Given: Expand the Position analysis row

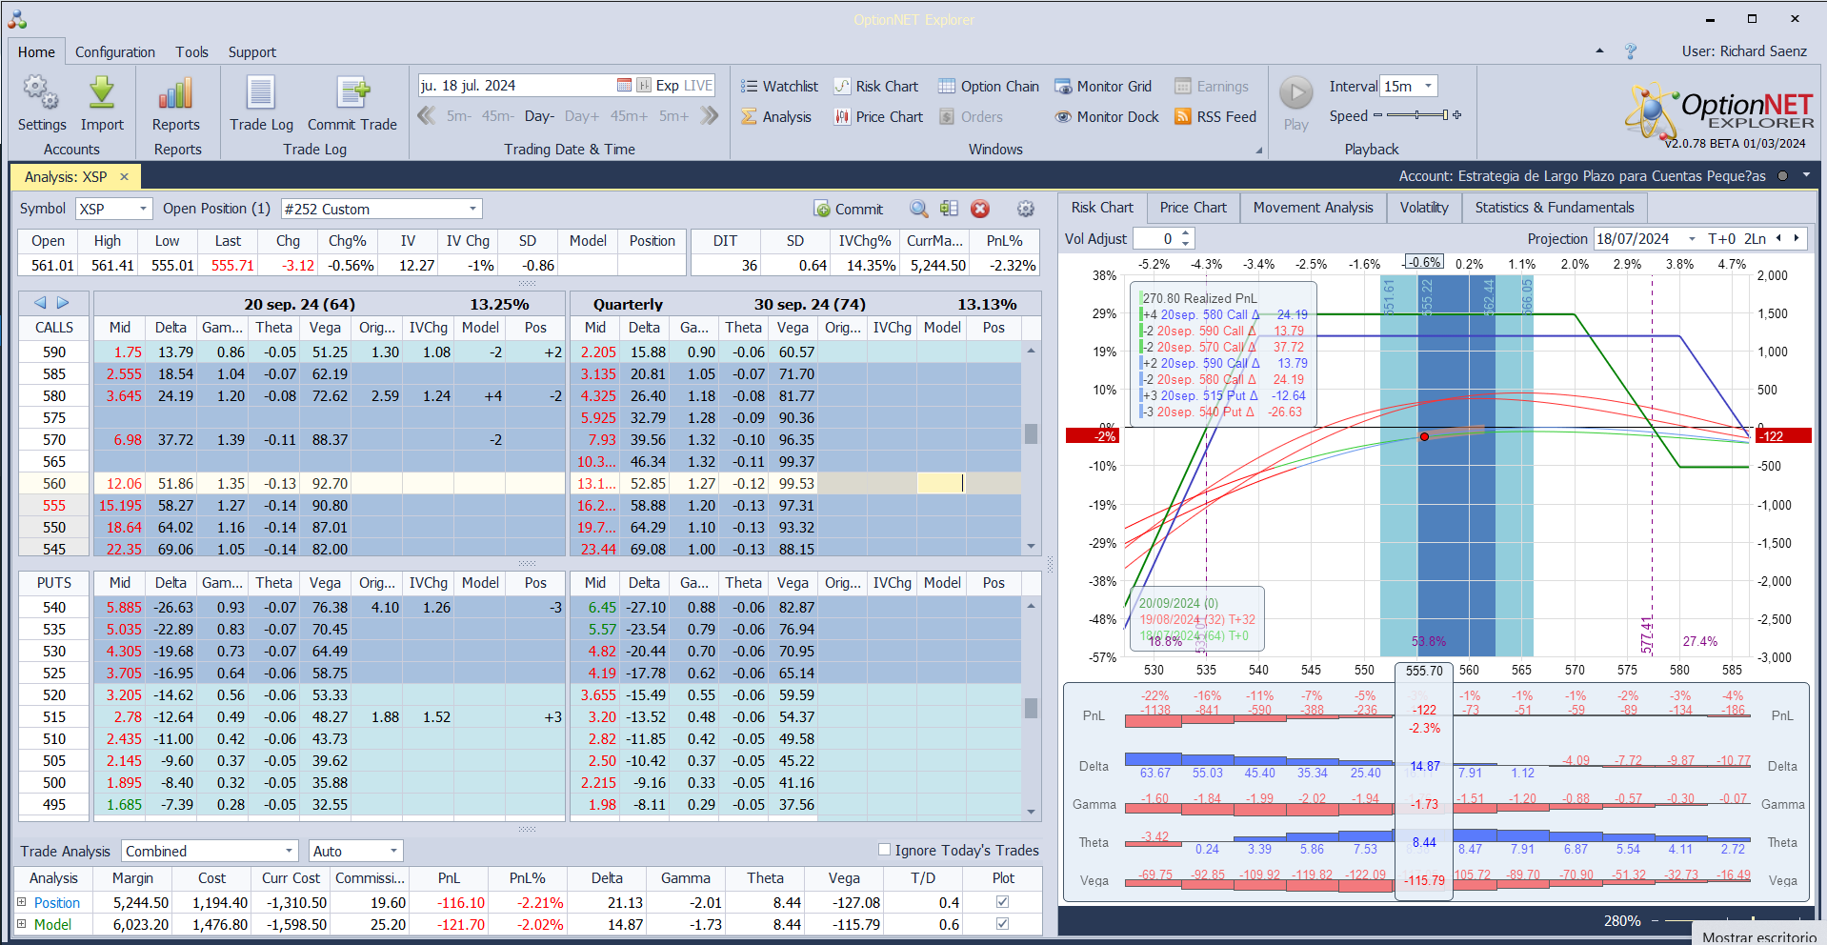Looking at the screenshot, I should [x=22, y=901].
